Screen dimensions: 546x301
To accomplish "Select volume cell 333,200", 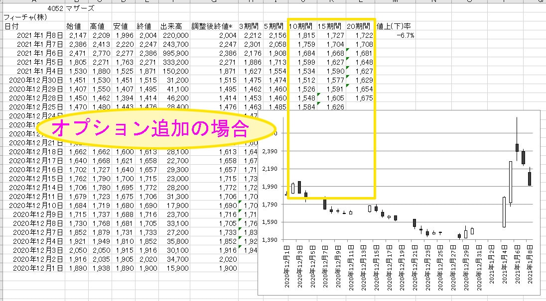I will click(x=174, y=62).
